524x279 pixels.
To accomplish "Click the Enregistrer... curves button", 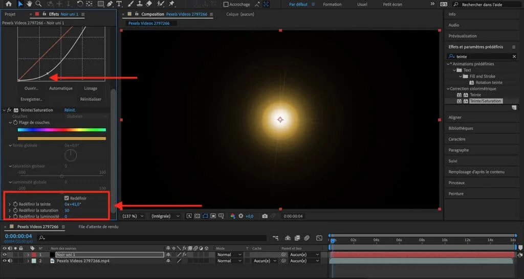I will click(31, 100).
